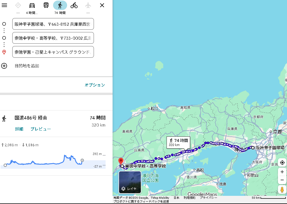Image resolution: width=287 pixels, height=204 pixels.
Task: Open the hamburger main menu
Action: pyautogui.click(x=4, y=5)
